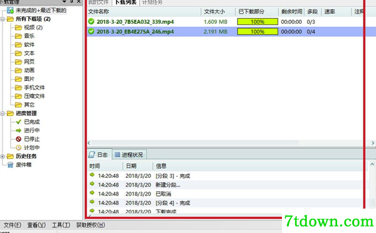This screenshot has width=376, height=233.
Task: Switch to the 计划任务 tab
Action: click(152, 3)
